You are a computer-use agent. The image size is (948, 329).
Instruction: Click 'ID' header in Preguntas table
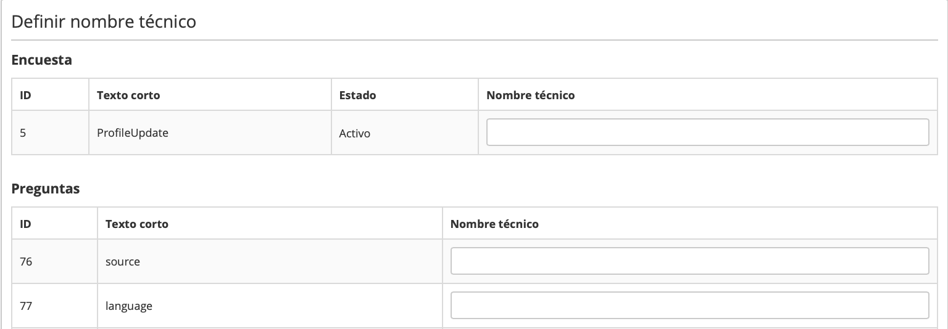[x=25, y=224]
